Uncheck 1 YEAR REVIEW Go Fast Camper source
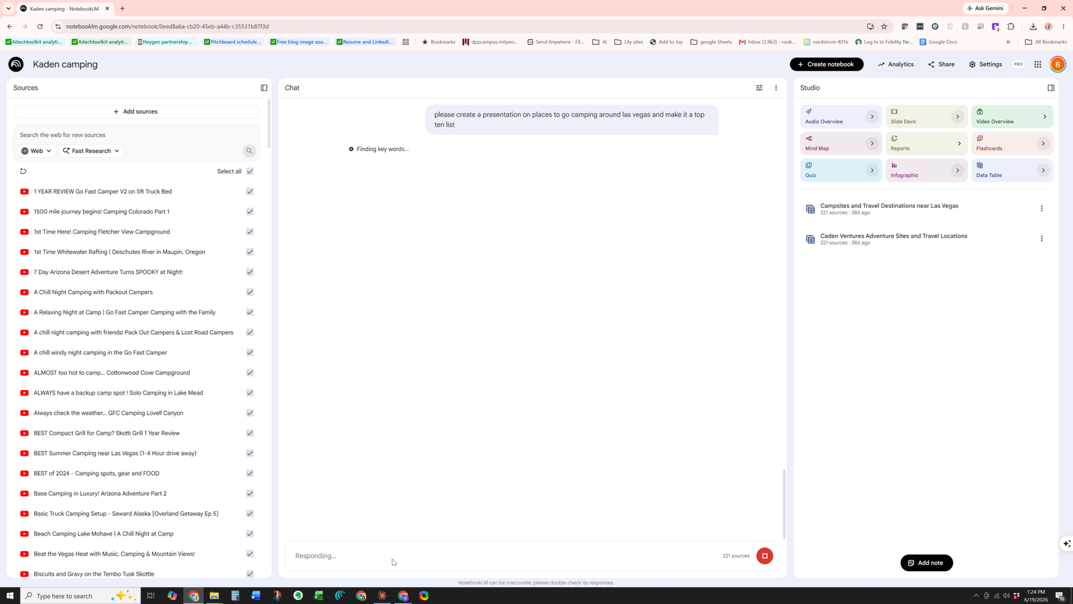Viewport: 1073px width, 604px height. click(249, 191)
